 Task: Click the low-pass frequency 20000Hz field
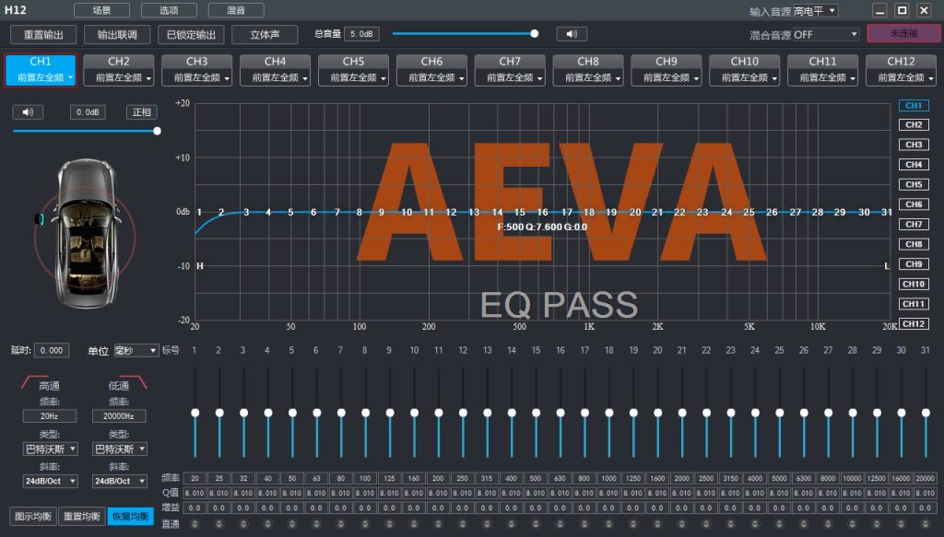119,416
